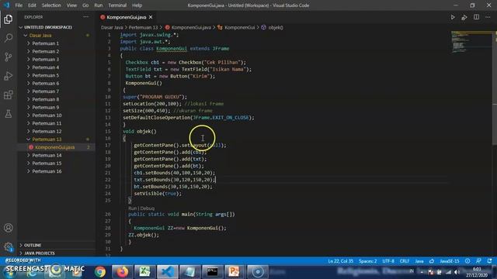The height and width of the screenshot is (279, 497).
Task: Select KomponenGui.java in file tree
Action: point(55,147)
